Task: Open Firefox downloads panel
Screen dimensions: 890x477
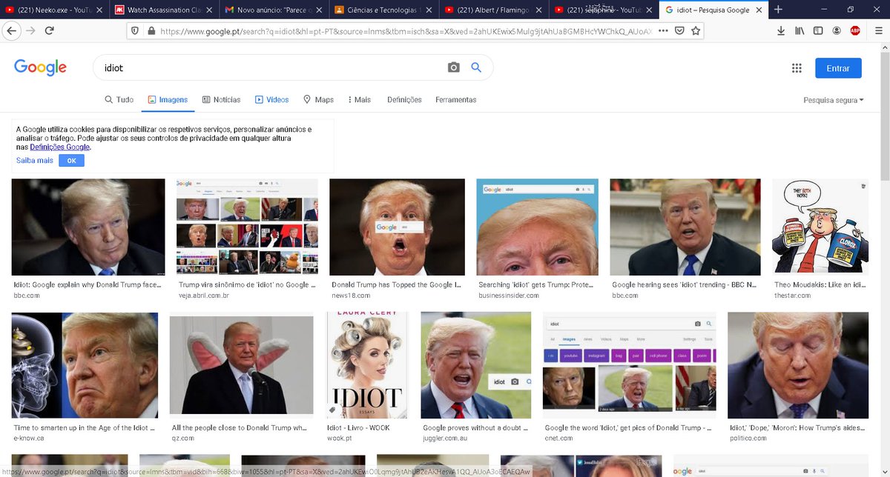Action: pos(781,31)
